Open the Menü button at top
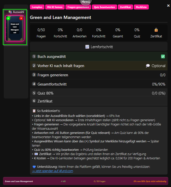 [86, 2]
